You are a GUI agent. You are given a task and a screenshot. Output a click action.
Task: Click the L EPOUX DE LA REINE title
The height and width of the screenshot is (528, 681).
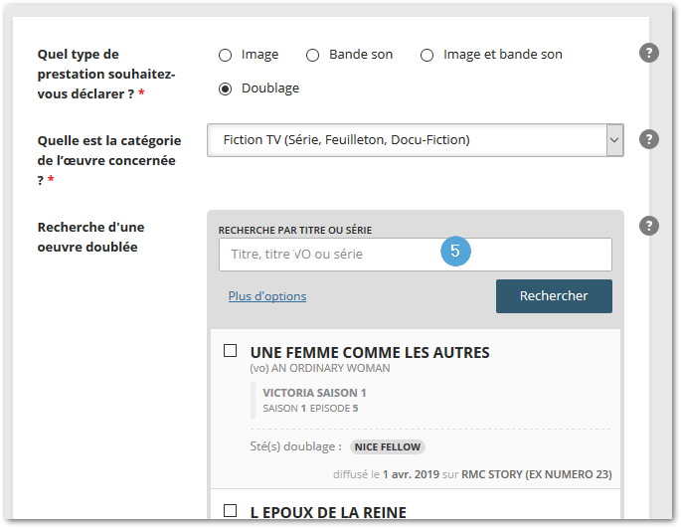point(328,512)
